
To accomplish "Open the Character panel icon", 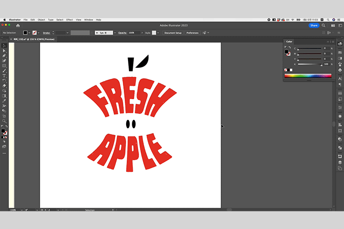I will (x=340, y=79).
